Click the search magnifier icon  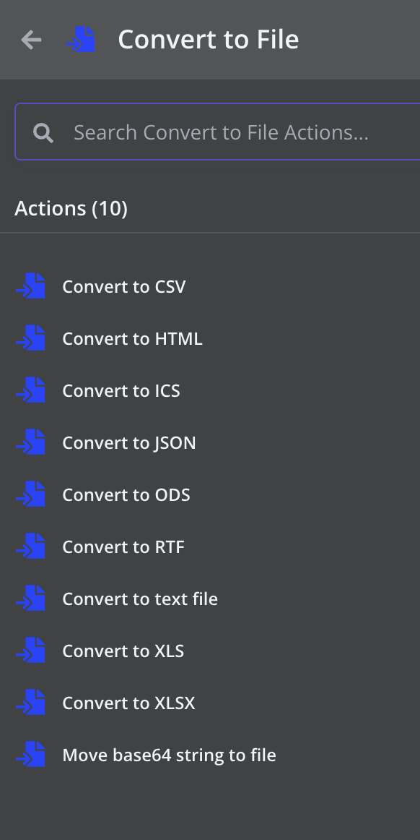tap(43, 132)
